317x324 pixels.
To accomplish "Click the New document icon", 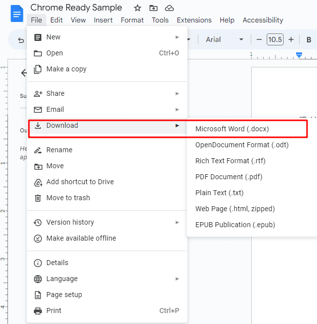I will pyautogui.click(x=38, y=37).
